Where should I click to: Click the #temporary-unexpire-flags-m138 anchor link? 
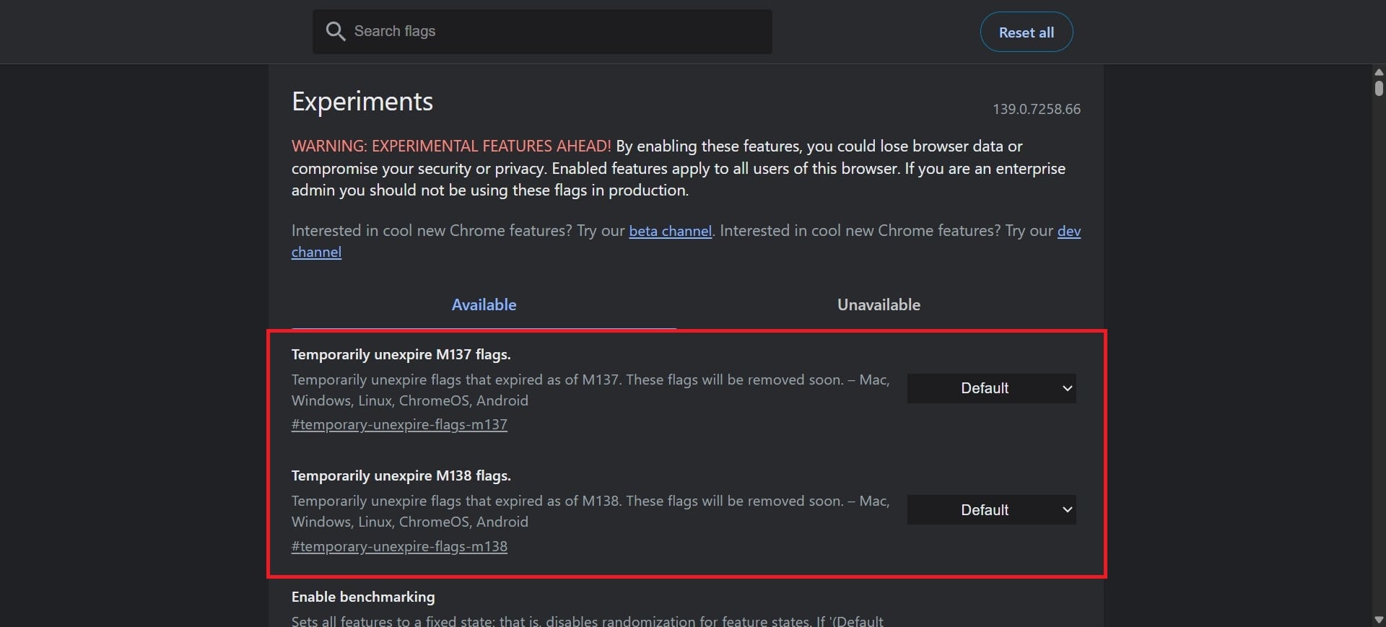coord(399,546)
